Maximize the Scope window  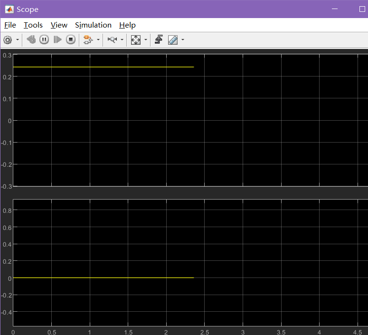coord(362,9)
